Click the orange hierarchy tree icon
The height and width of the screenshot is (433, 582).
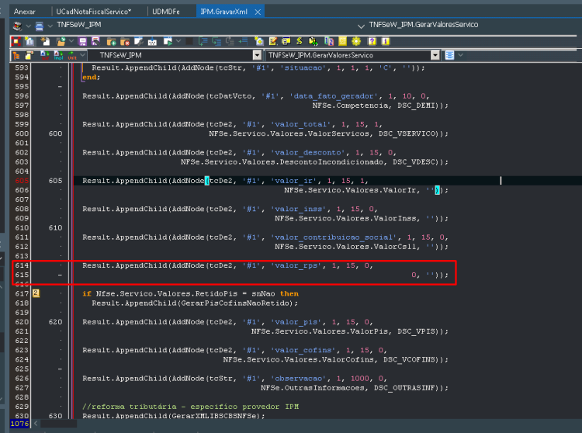[16, 56]
